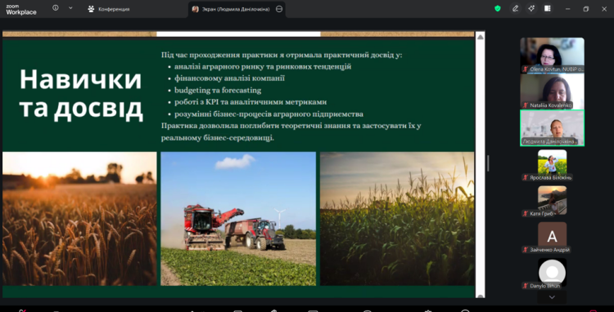Minimize the Zoom window
Image resolution: width=614 pixels, height=312 pixels.
point(568,9)
